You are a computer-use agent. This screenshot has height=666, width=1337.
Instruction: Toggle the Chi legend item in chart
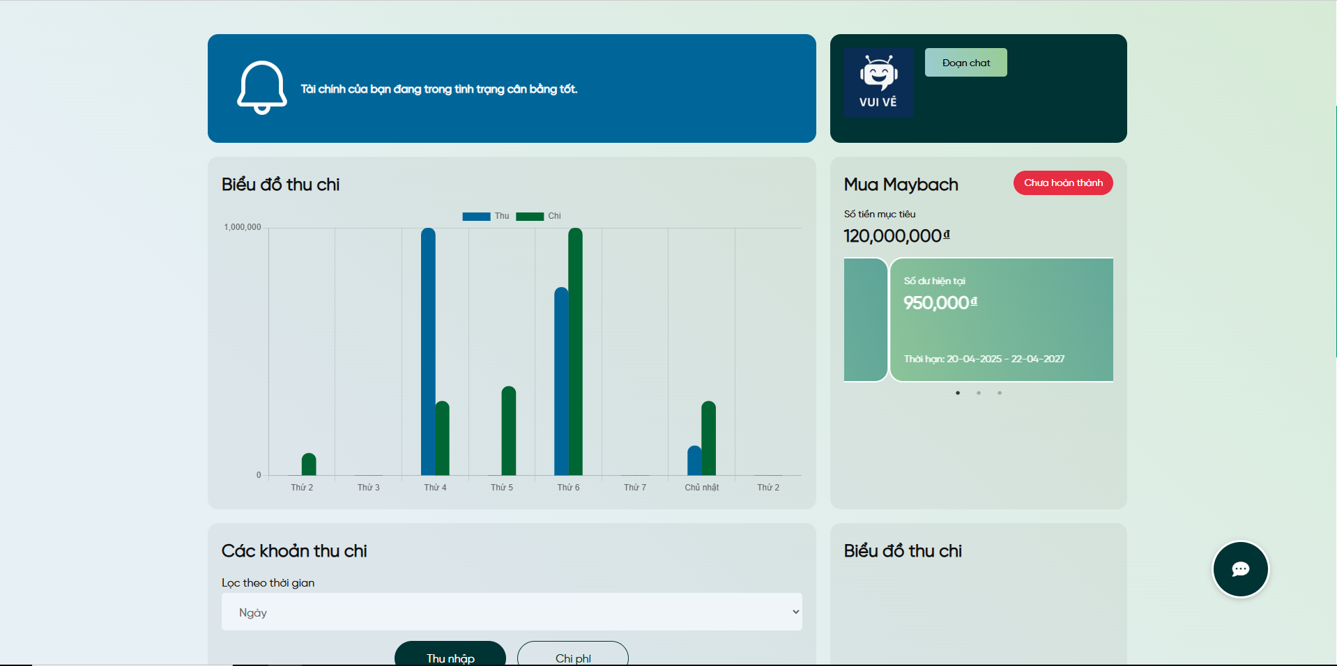539,216
